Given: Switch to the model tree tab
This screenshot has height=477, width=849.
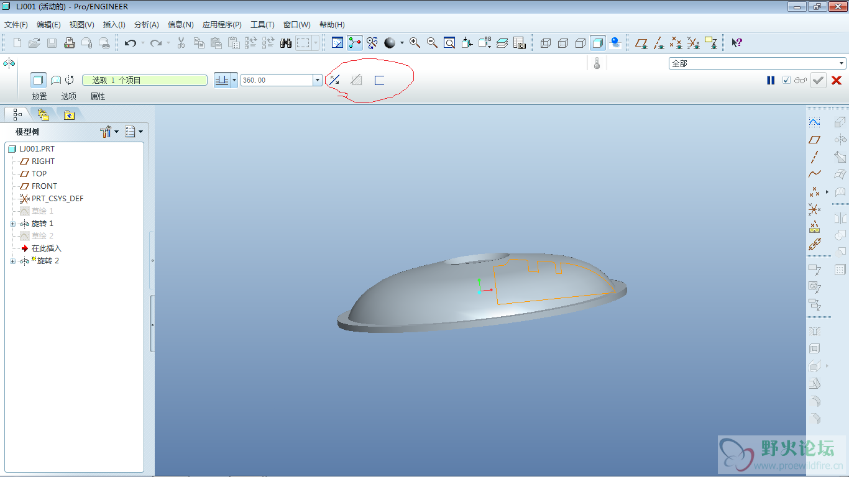Looking at the screenshot, I should (x=17, y=114).
